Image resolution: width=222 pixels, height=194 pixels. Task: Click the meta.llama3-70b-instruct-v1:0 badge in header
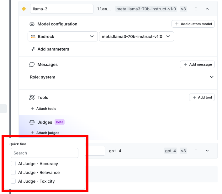pyautogui.click(x=146, y=9)
